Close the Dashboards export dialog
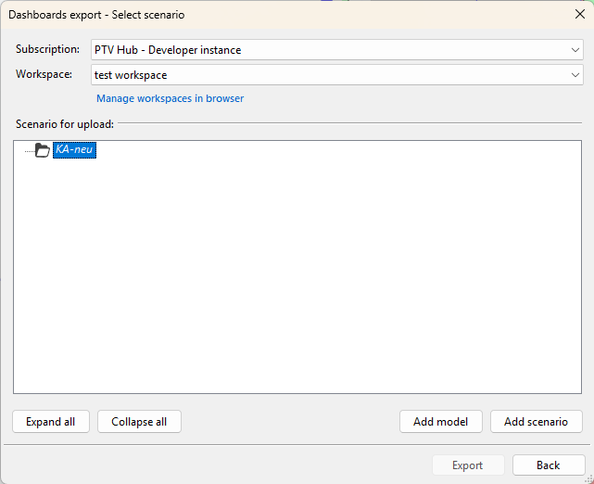Viewport: 594px width, 484px height. (579, 14)
